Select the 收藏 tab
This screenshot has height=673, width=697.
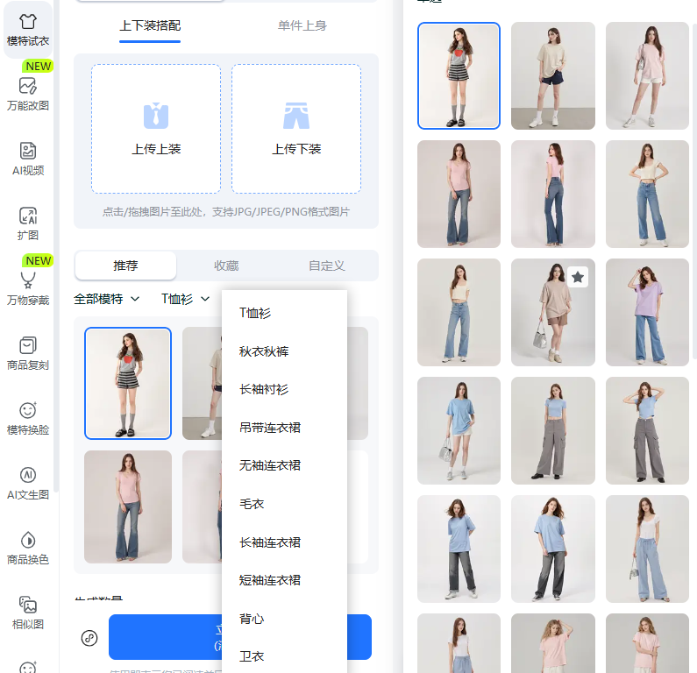pos(226,266)
